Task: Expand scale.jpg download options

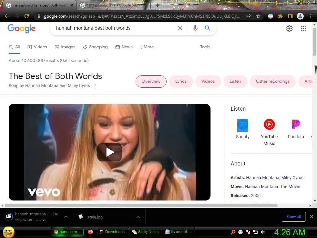Action: (138, 217)
